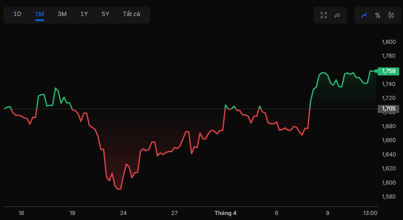
Task: Switch to the 5Y range
Action: (x=105, y=14)
